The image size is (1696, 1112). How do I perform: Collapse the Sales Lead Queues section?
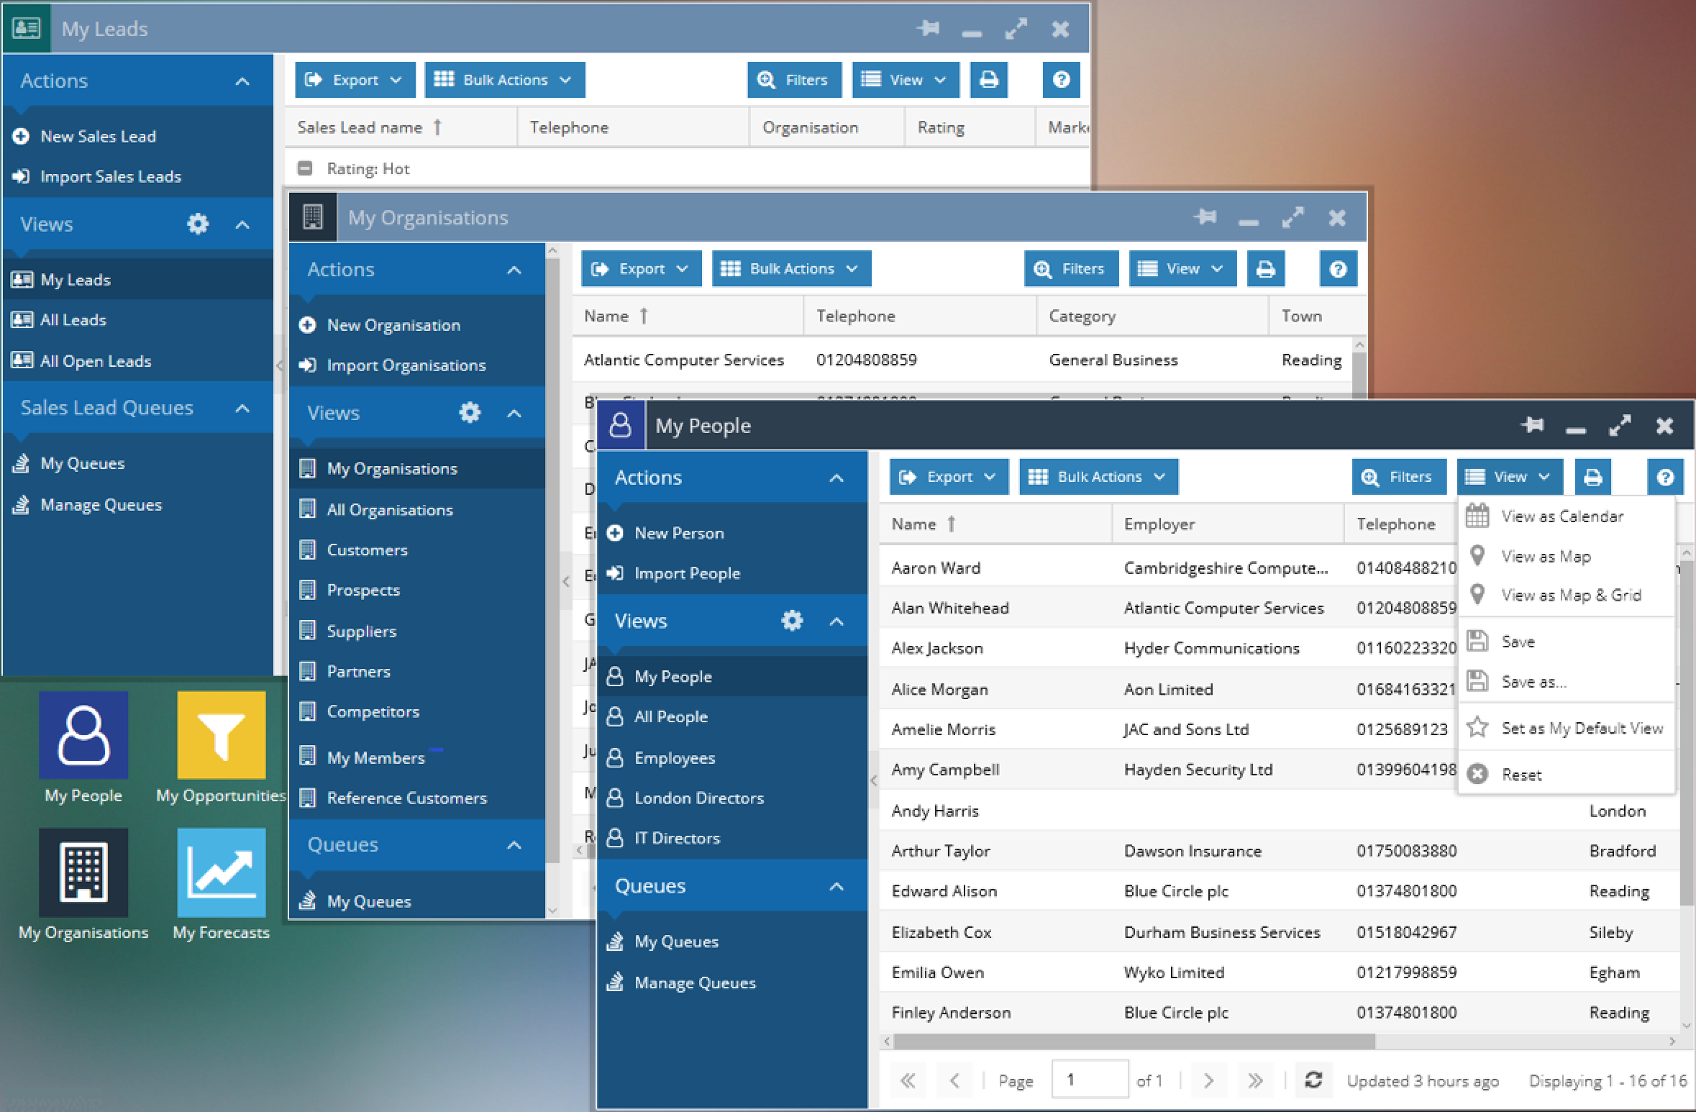[x=242, y=408]
